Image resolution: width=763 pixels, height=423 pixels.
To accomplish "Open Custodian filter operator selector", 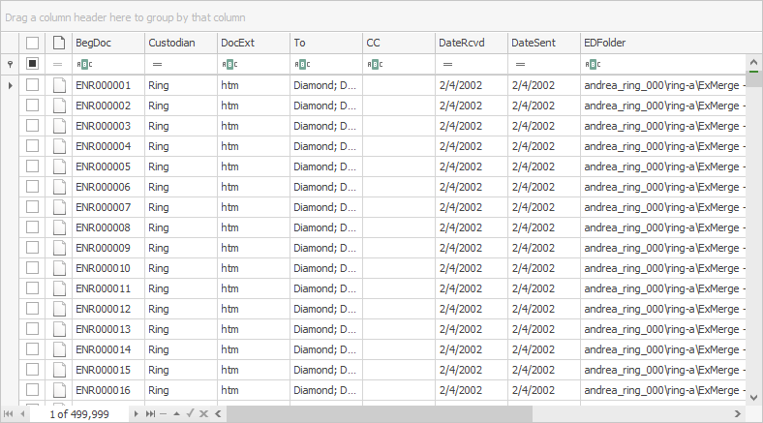I will click(157, 64).
